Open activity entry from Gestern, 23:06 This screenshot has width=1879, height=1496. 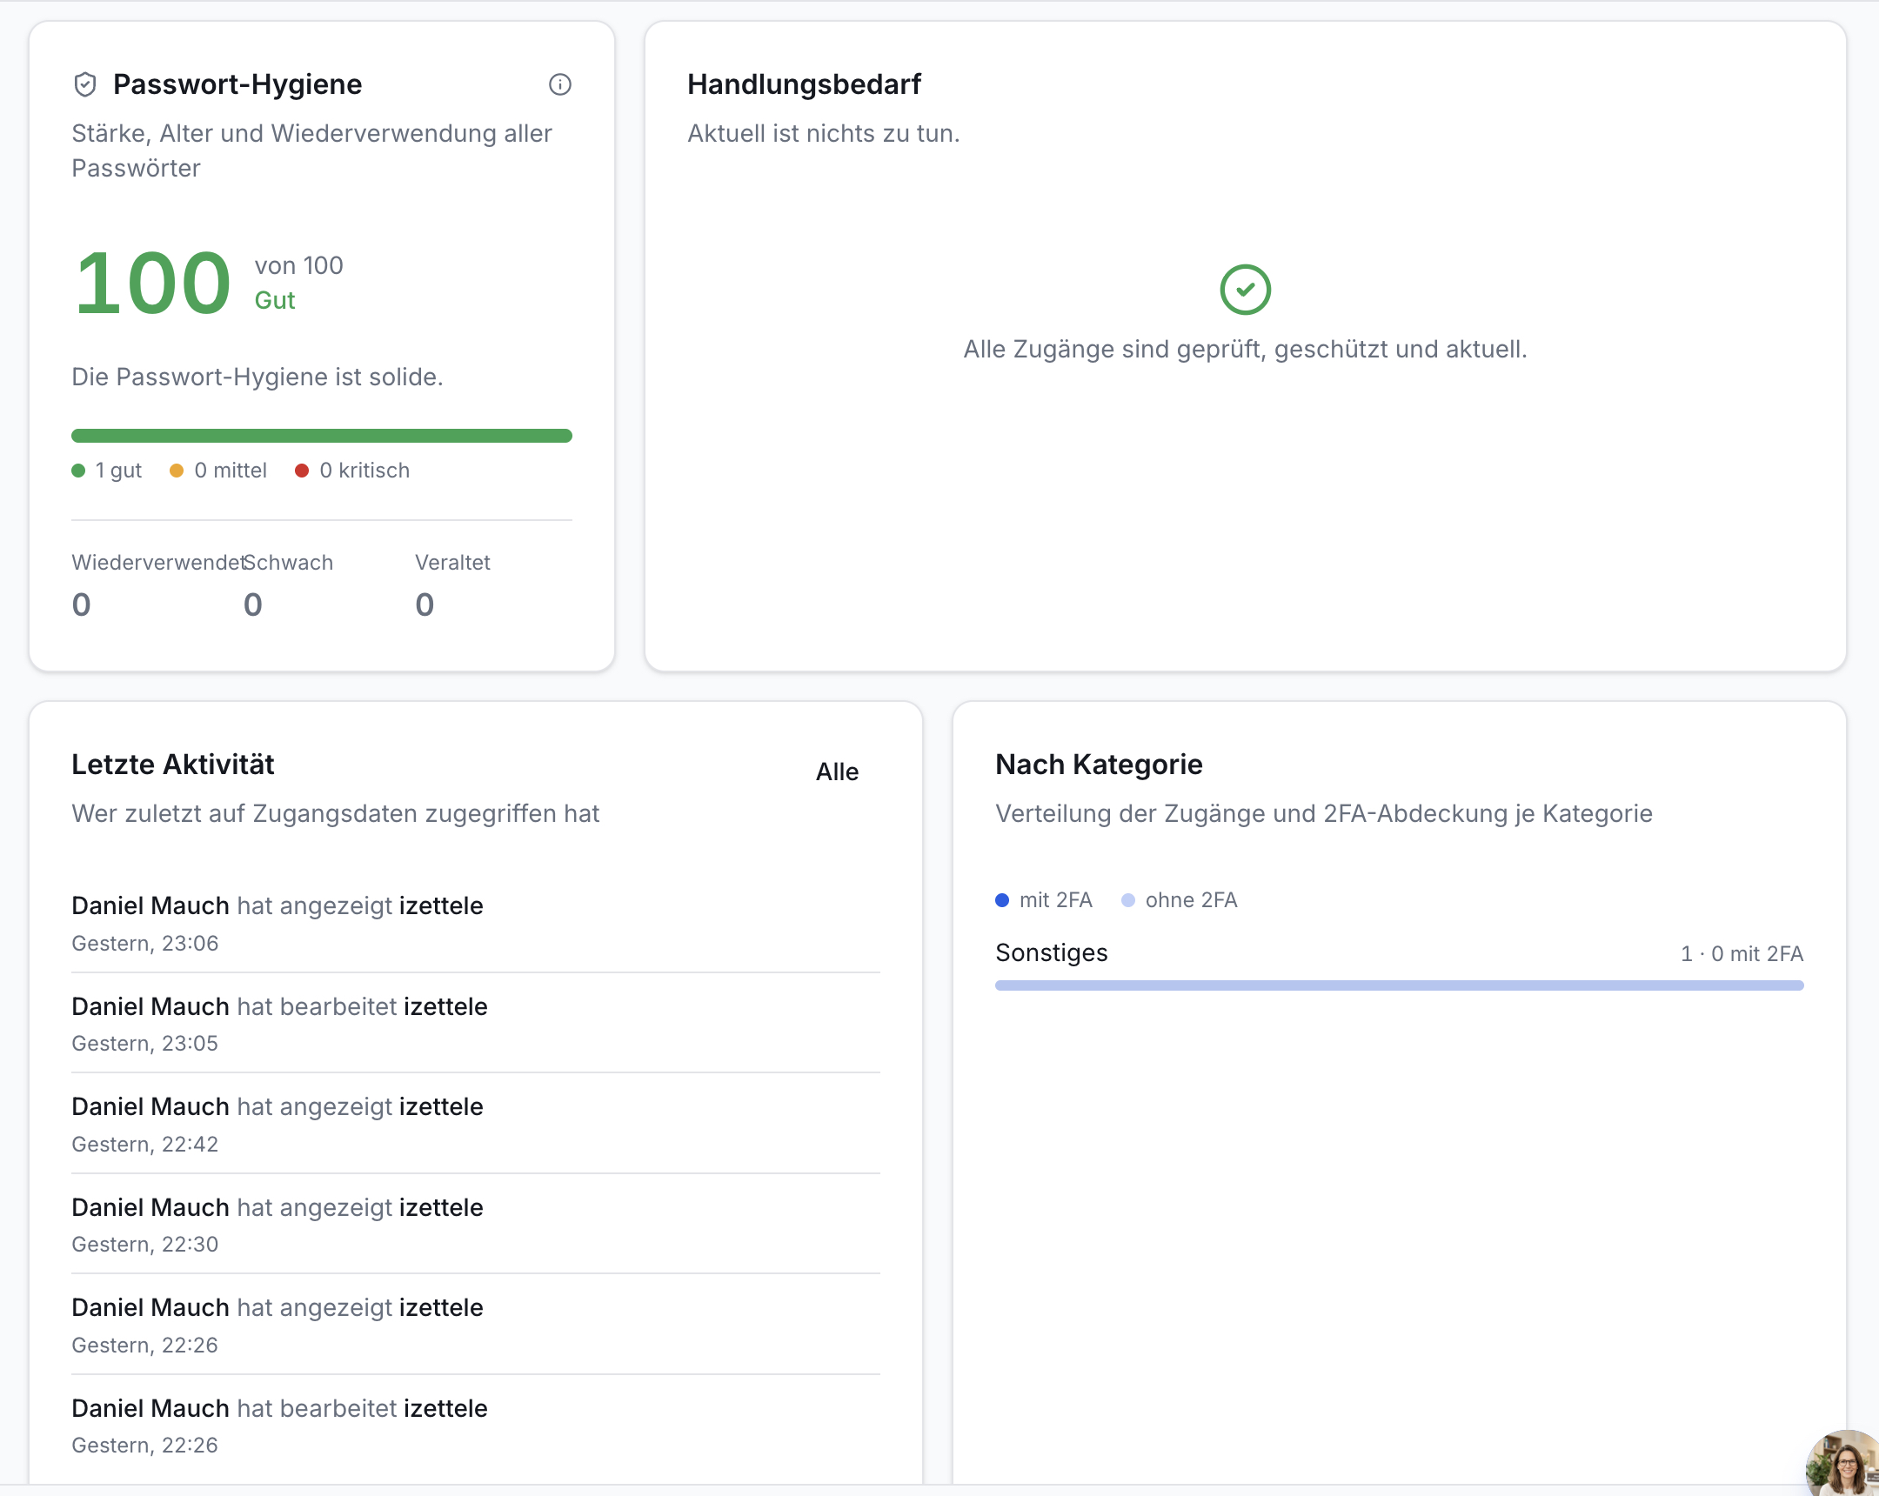pos(475,923)
